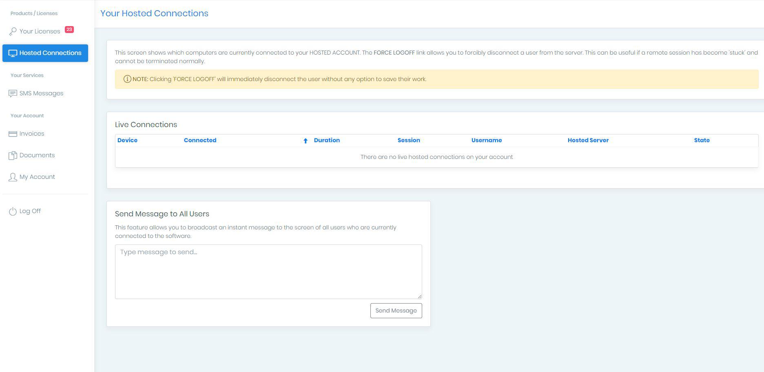The width and height of the screenshot is (764, 372).
Task: Sort table by Device column
Action: 127,140
